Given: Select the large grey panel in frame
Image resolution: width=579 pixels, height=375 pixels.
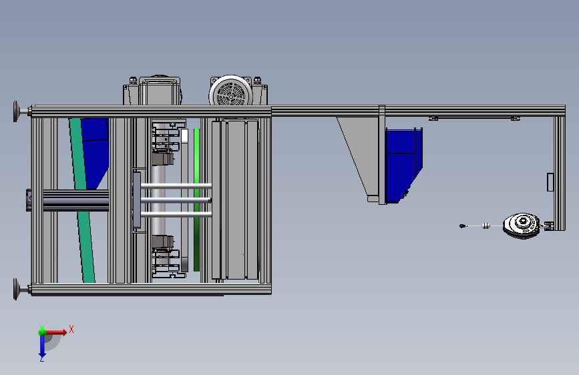Looking at the screenshot, I should tap(236, 200).
